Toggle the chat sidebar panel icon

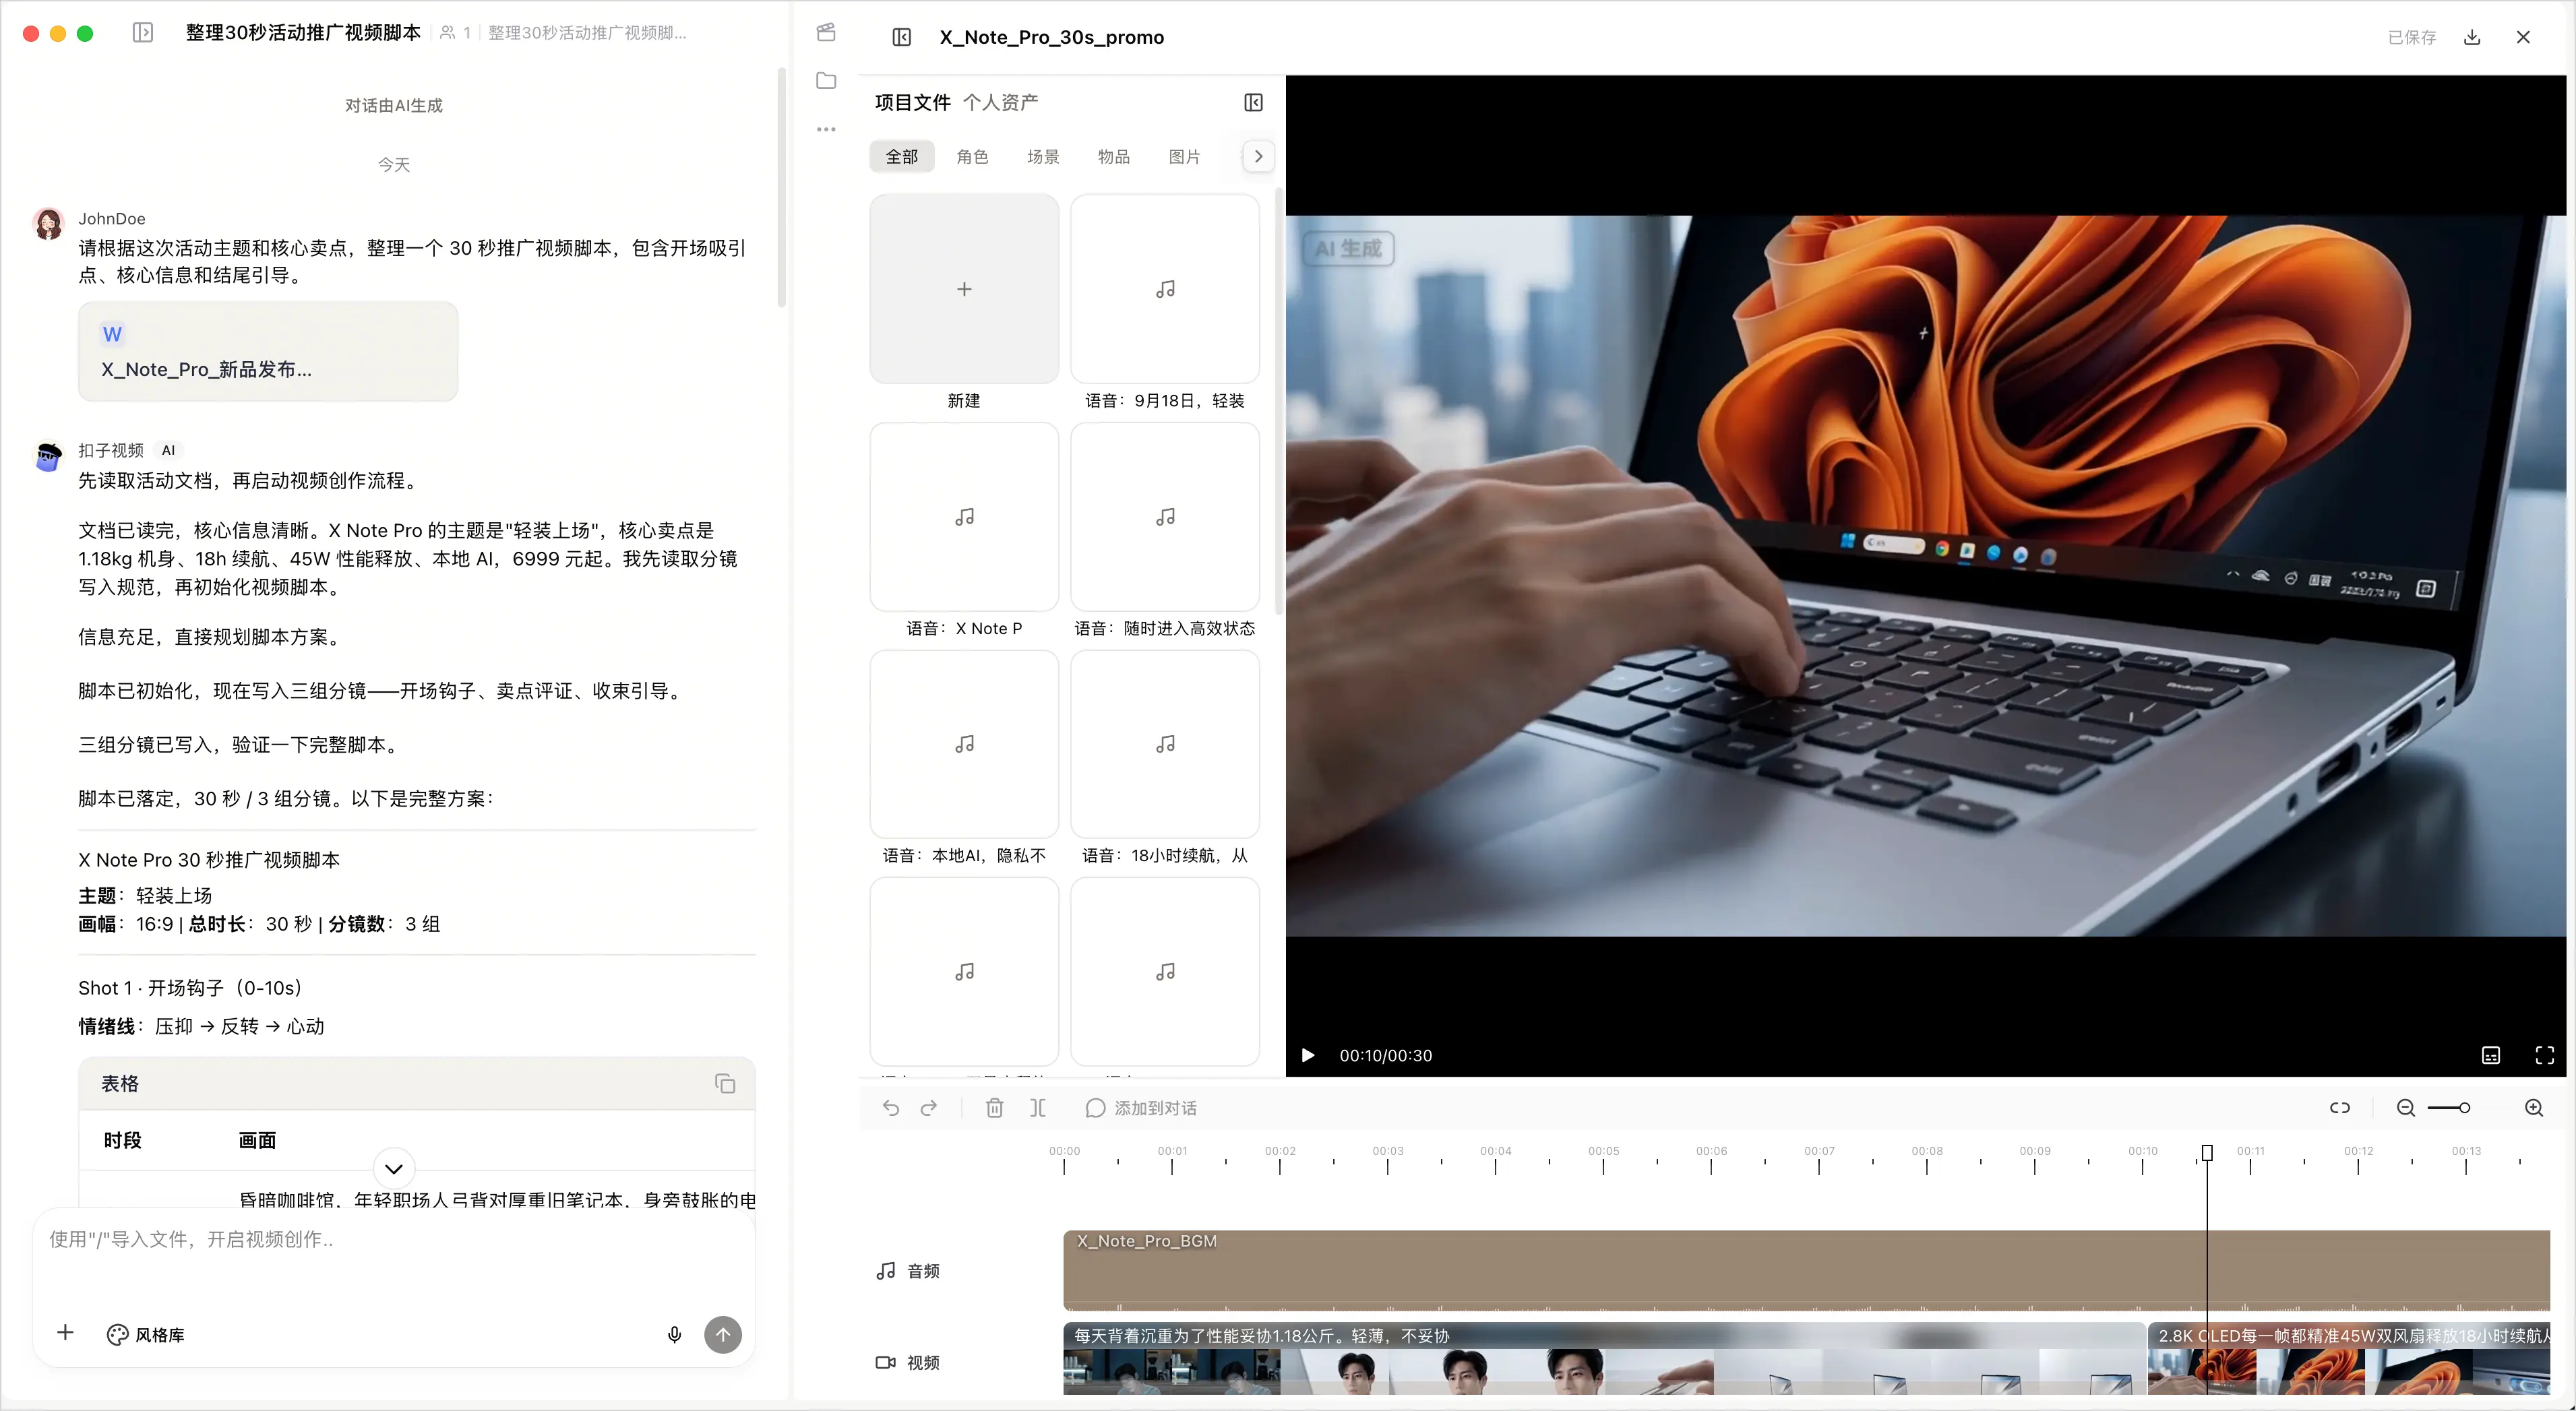coord(143,33)
